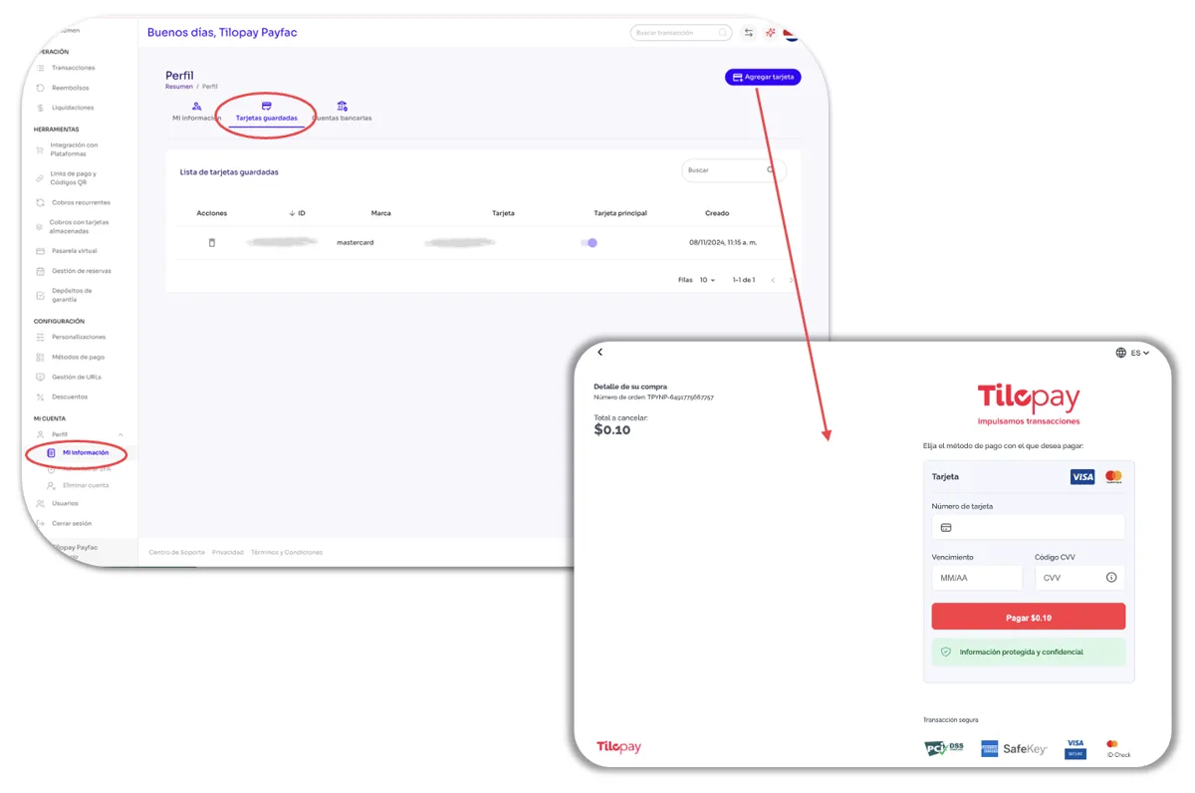Click the Marca column header
The height and width of the screenshot is (793, 1195).
[380, 213]
